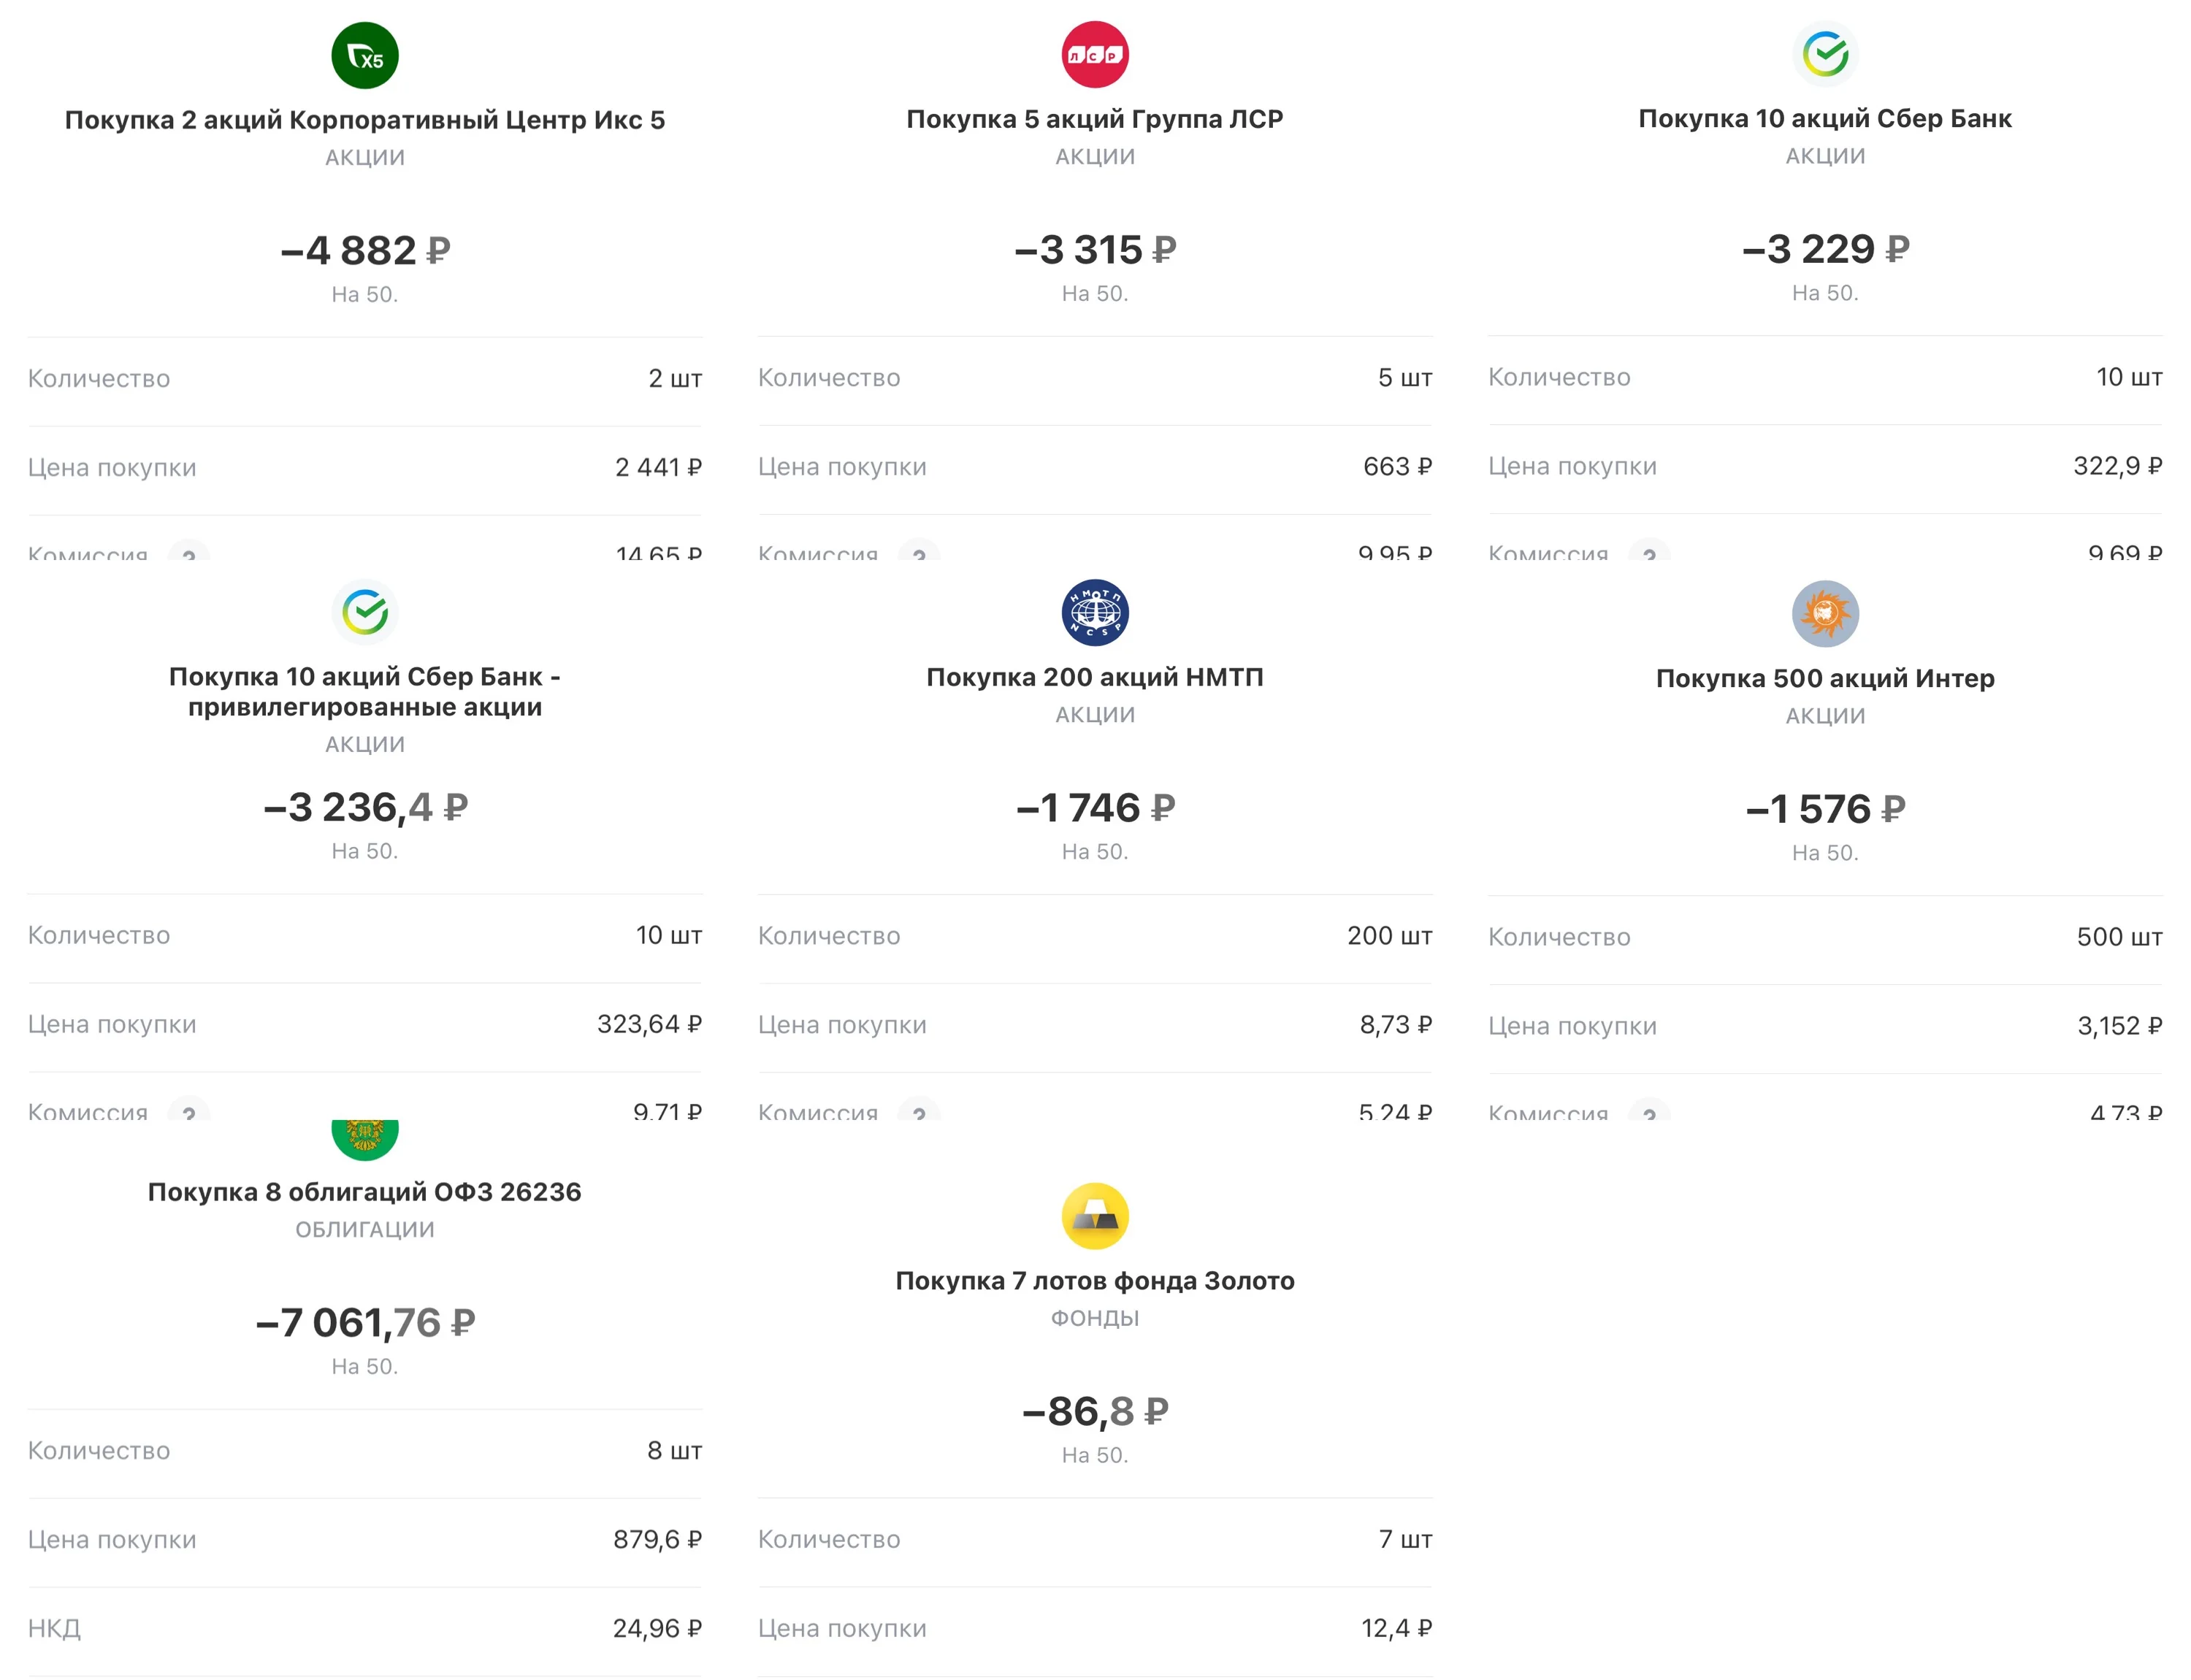Click title Покупка 8 облигаций ОФЗ 26236
2191x1680 pixels.
click(365, 1192)
